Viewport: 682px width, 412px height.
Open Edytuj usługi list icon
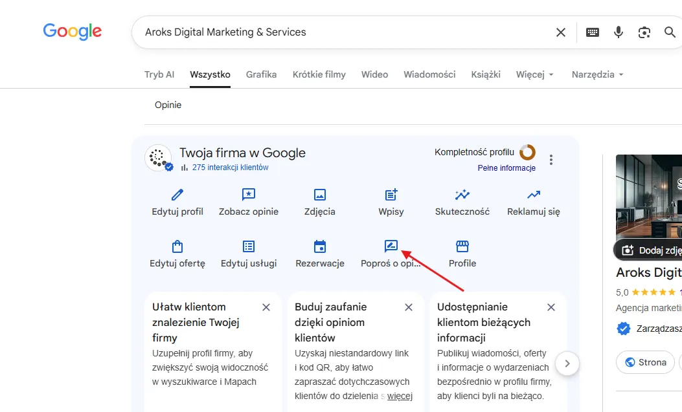(x=249, y=246)
